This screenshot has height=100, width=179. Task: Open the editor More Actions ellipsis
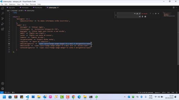(176, 7)
